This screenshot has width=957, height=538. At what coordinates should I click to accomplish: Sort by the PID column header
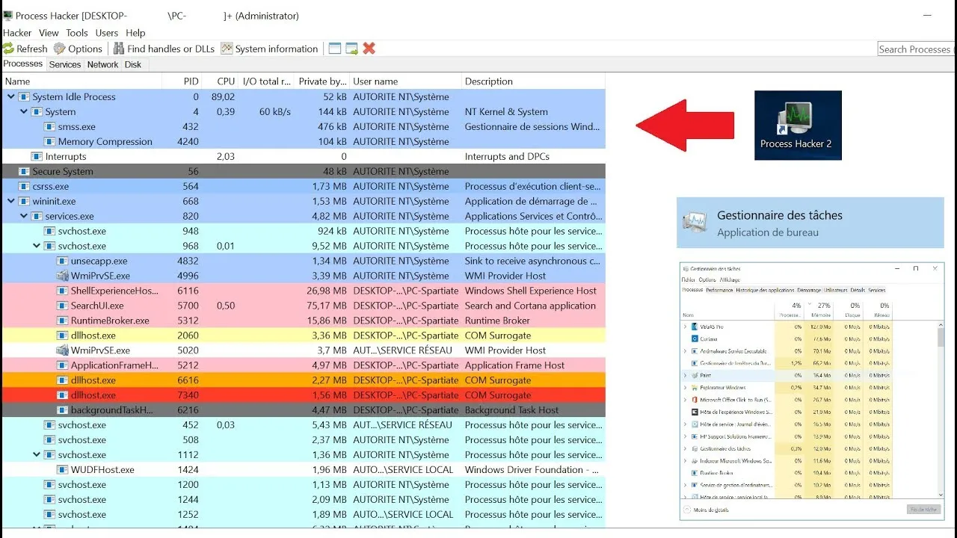pyautogui.click(x=182, y=81)
